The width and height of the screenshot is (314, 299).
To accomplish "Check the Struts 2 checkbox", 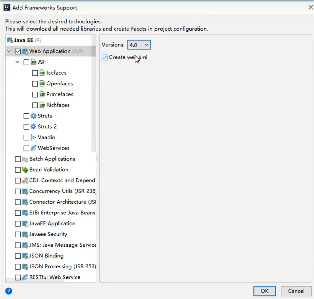I will pos(26,127).
